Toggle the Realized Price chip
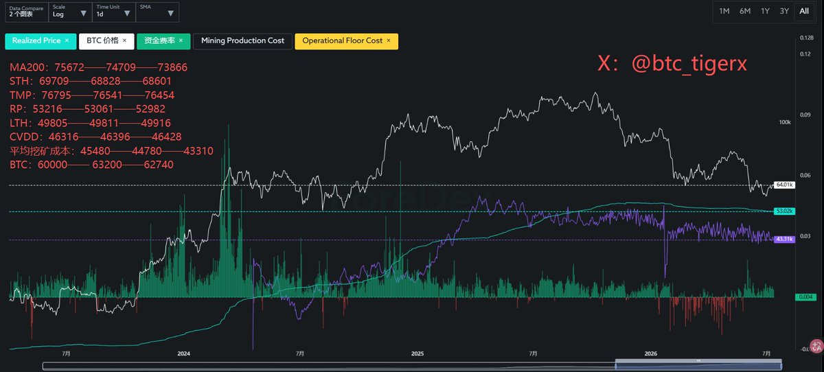Image resolution: width=824 pixels, height=372 pixels. tap(40, 40)
